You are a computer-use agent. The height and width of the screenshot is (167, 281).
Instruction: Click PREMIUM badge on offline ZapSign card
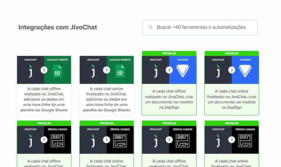169,54
